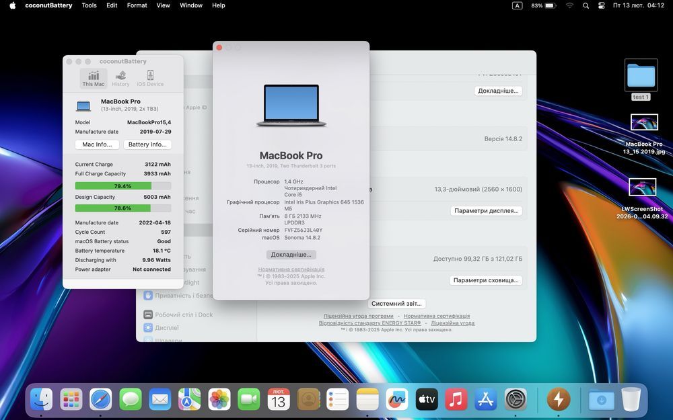
Task: Open Downloads folder in the Dock
Action: pyautogui.click(x=601, y=399)
